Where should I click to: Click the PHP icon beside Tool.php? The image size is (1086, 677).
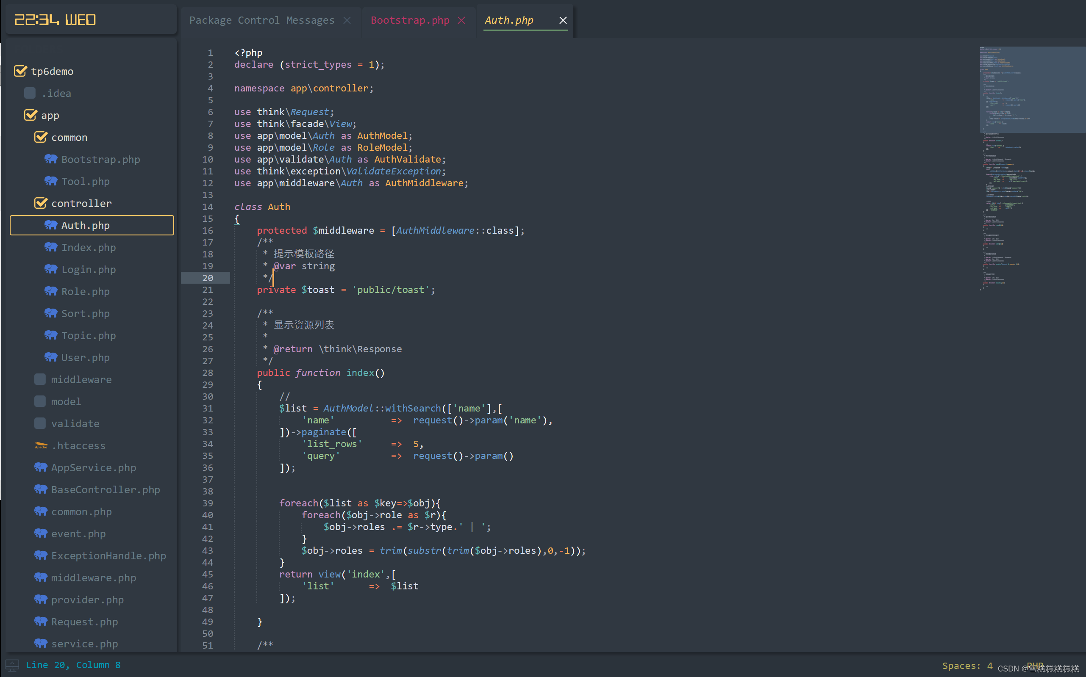point(51,181)
